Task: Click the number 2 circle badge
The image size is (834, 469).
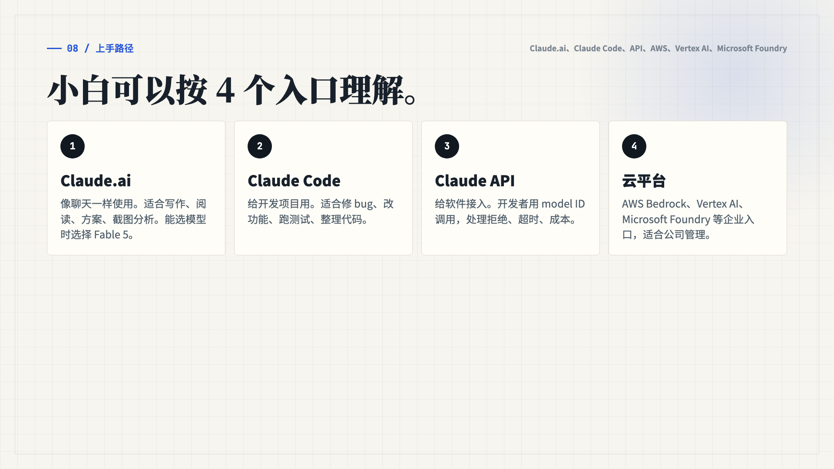Action: 260,146
